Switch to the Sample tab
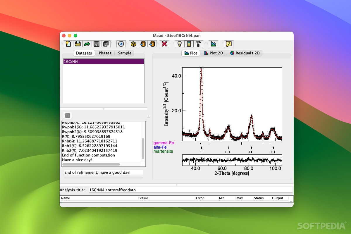351x234 pixels. point(125,53)
